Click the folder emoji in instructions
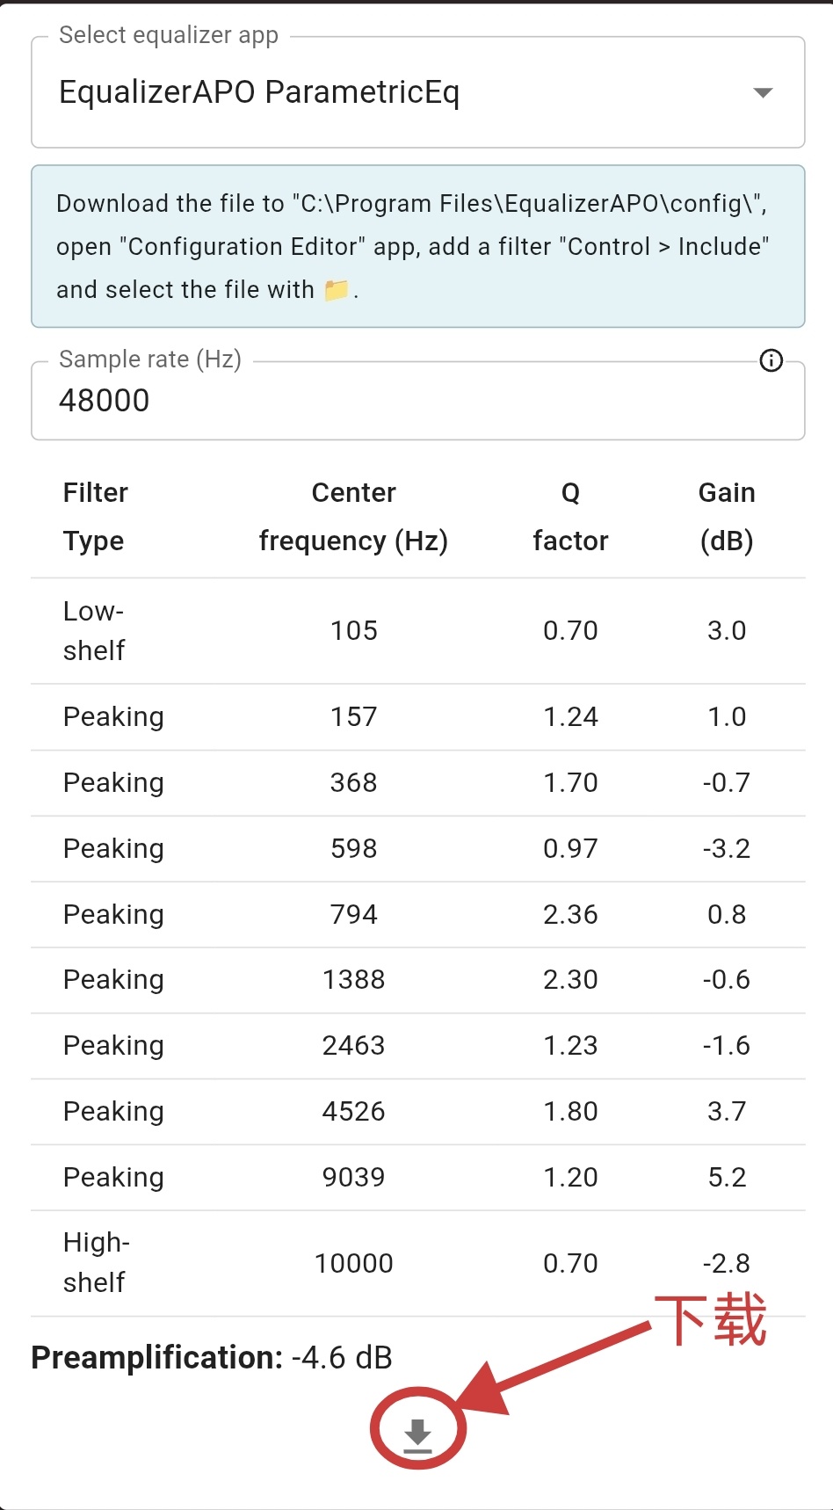 336,290
